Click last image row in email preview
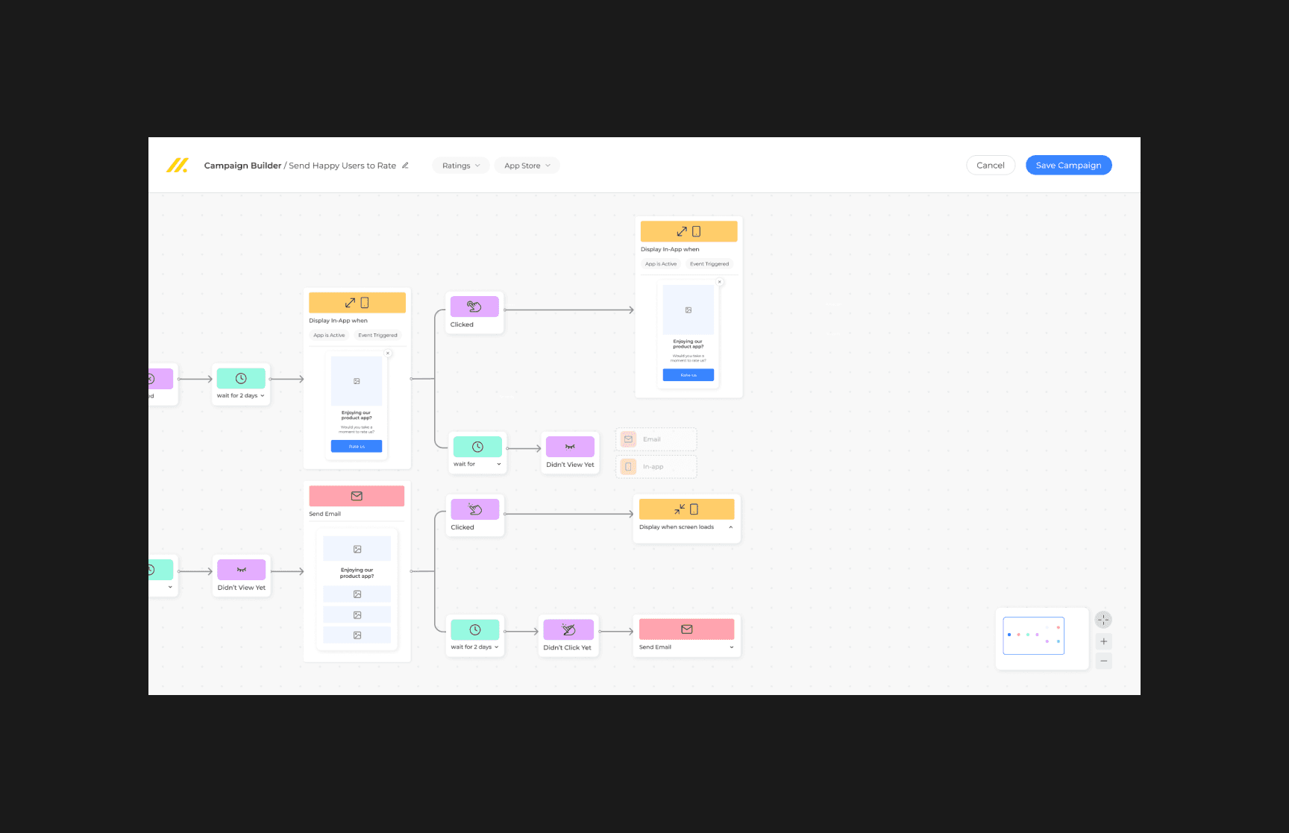The height and width of the screenshot is (833, 1289). (357, 635)
